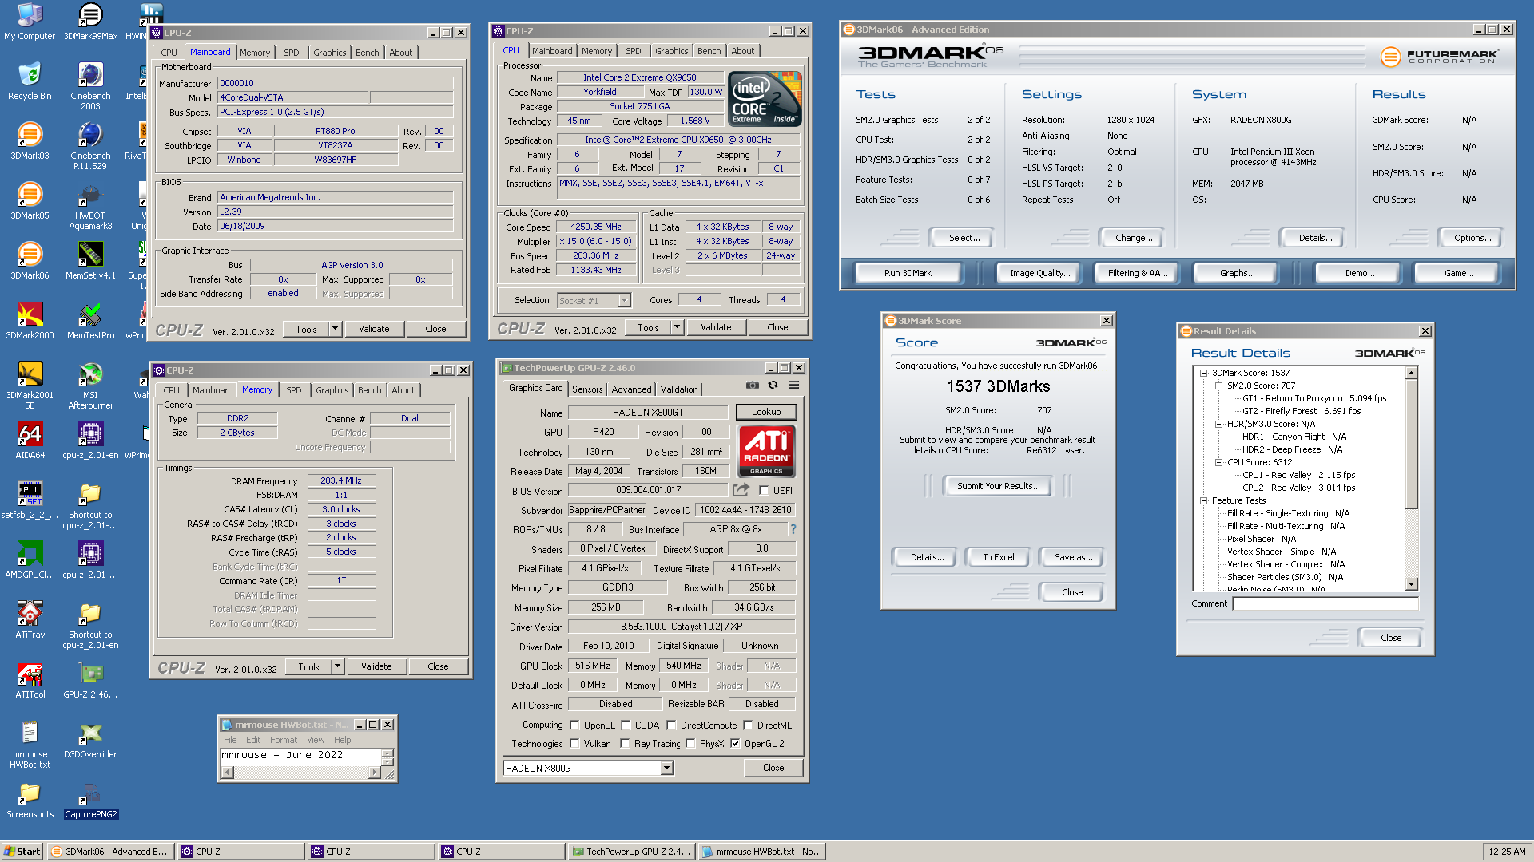
Task: Click Image Quality button in 3DMark06
Action: pyautogui.click(x=1039, y=273)
